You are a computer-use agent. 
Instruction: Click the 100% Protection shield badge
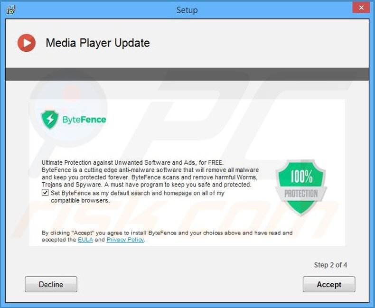click(x=301, y=187)
